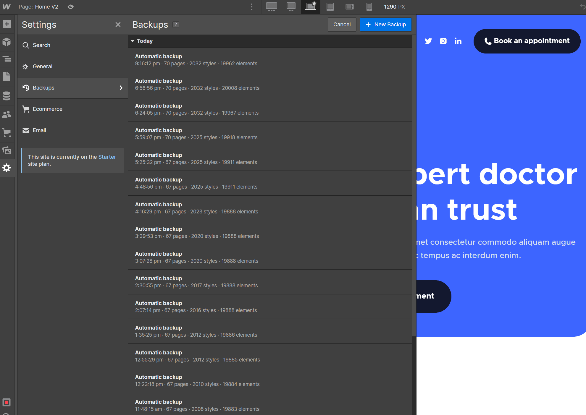Open General site settings

point(43,66)
